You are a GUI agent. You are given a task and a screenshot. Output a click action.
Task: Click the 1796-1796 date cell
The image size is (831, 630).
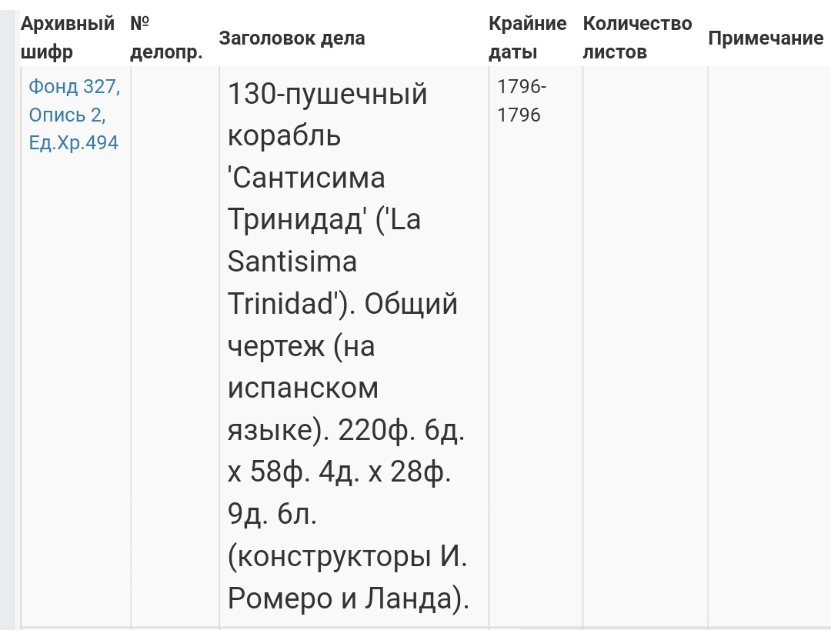coord(522,101)
